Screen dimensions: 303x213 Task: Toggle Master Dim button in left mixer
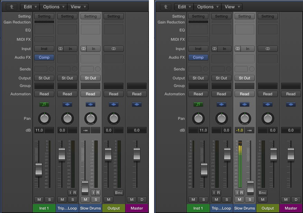pyautogui.click(x=142, y=200)
